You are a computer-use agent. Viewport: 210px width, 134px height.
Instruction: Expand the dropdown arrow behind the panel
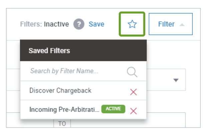[x=176, y=80]
